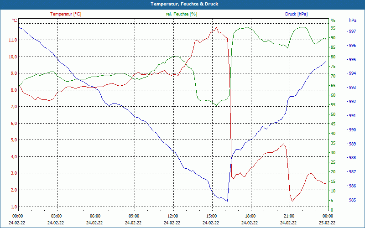This screenshot has height=228, width=365.
Task: Click the 988 pressure axis value
Action: click(x=352, y=158)
